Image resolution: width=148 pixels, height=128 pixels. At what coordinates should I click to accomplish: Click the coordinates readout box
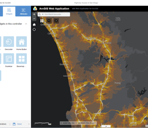click(x=78, y=123)
